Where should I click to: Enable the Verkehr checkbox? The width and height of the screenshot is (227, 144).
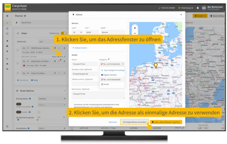[x=39, y=112]
